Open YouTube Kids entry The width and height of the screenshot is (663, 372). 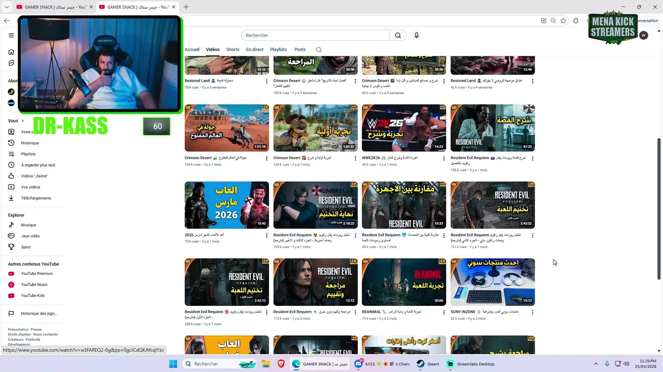pyautogui.click(x=33, y=296)
